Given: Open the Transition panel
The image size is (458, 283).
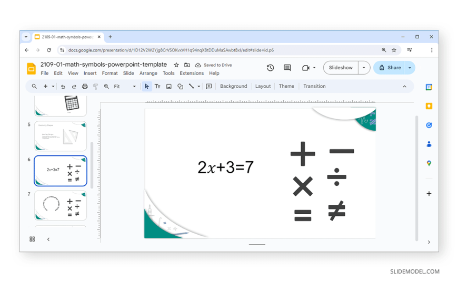Looking at the screenshot, I should click(x=314, y=86).
